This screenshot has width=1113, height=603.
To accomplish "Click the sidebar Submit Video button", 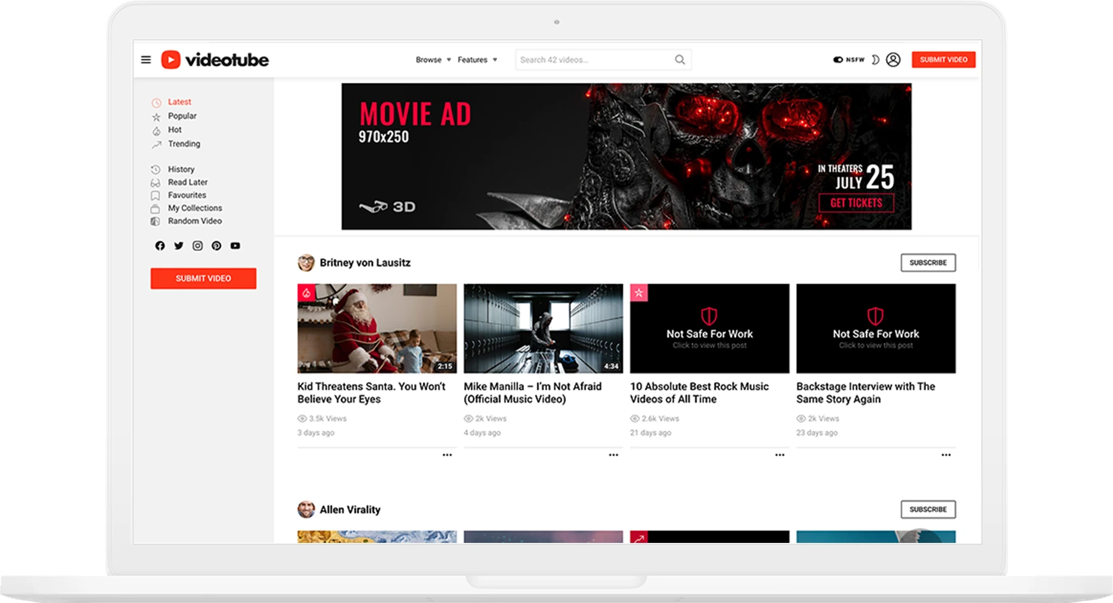I will coord(203,279).
